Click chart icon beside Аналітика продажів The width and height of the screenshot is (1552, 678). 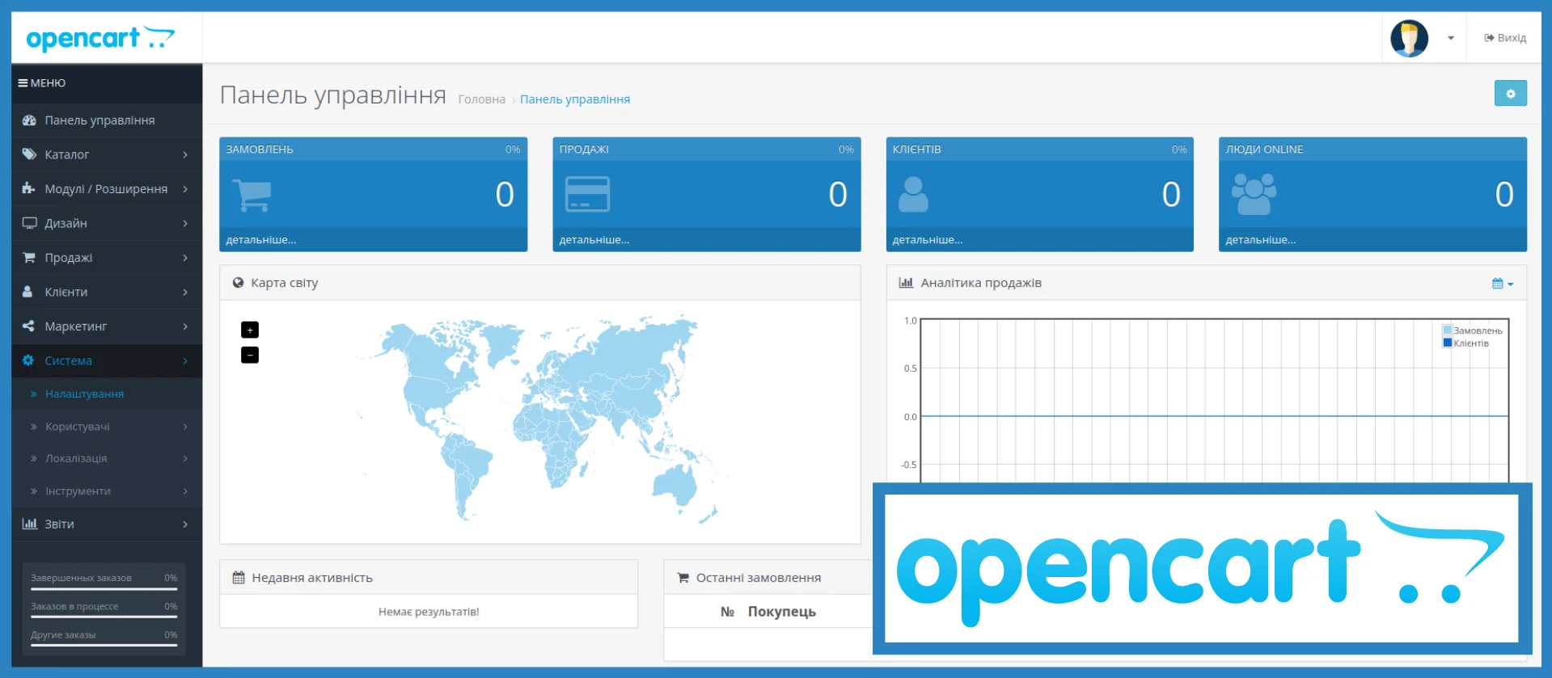[906, 283]
